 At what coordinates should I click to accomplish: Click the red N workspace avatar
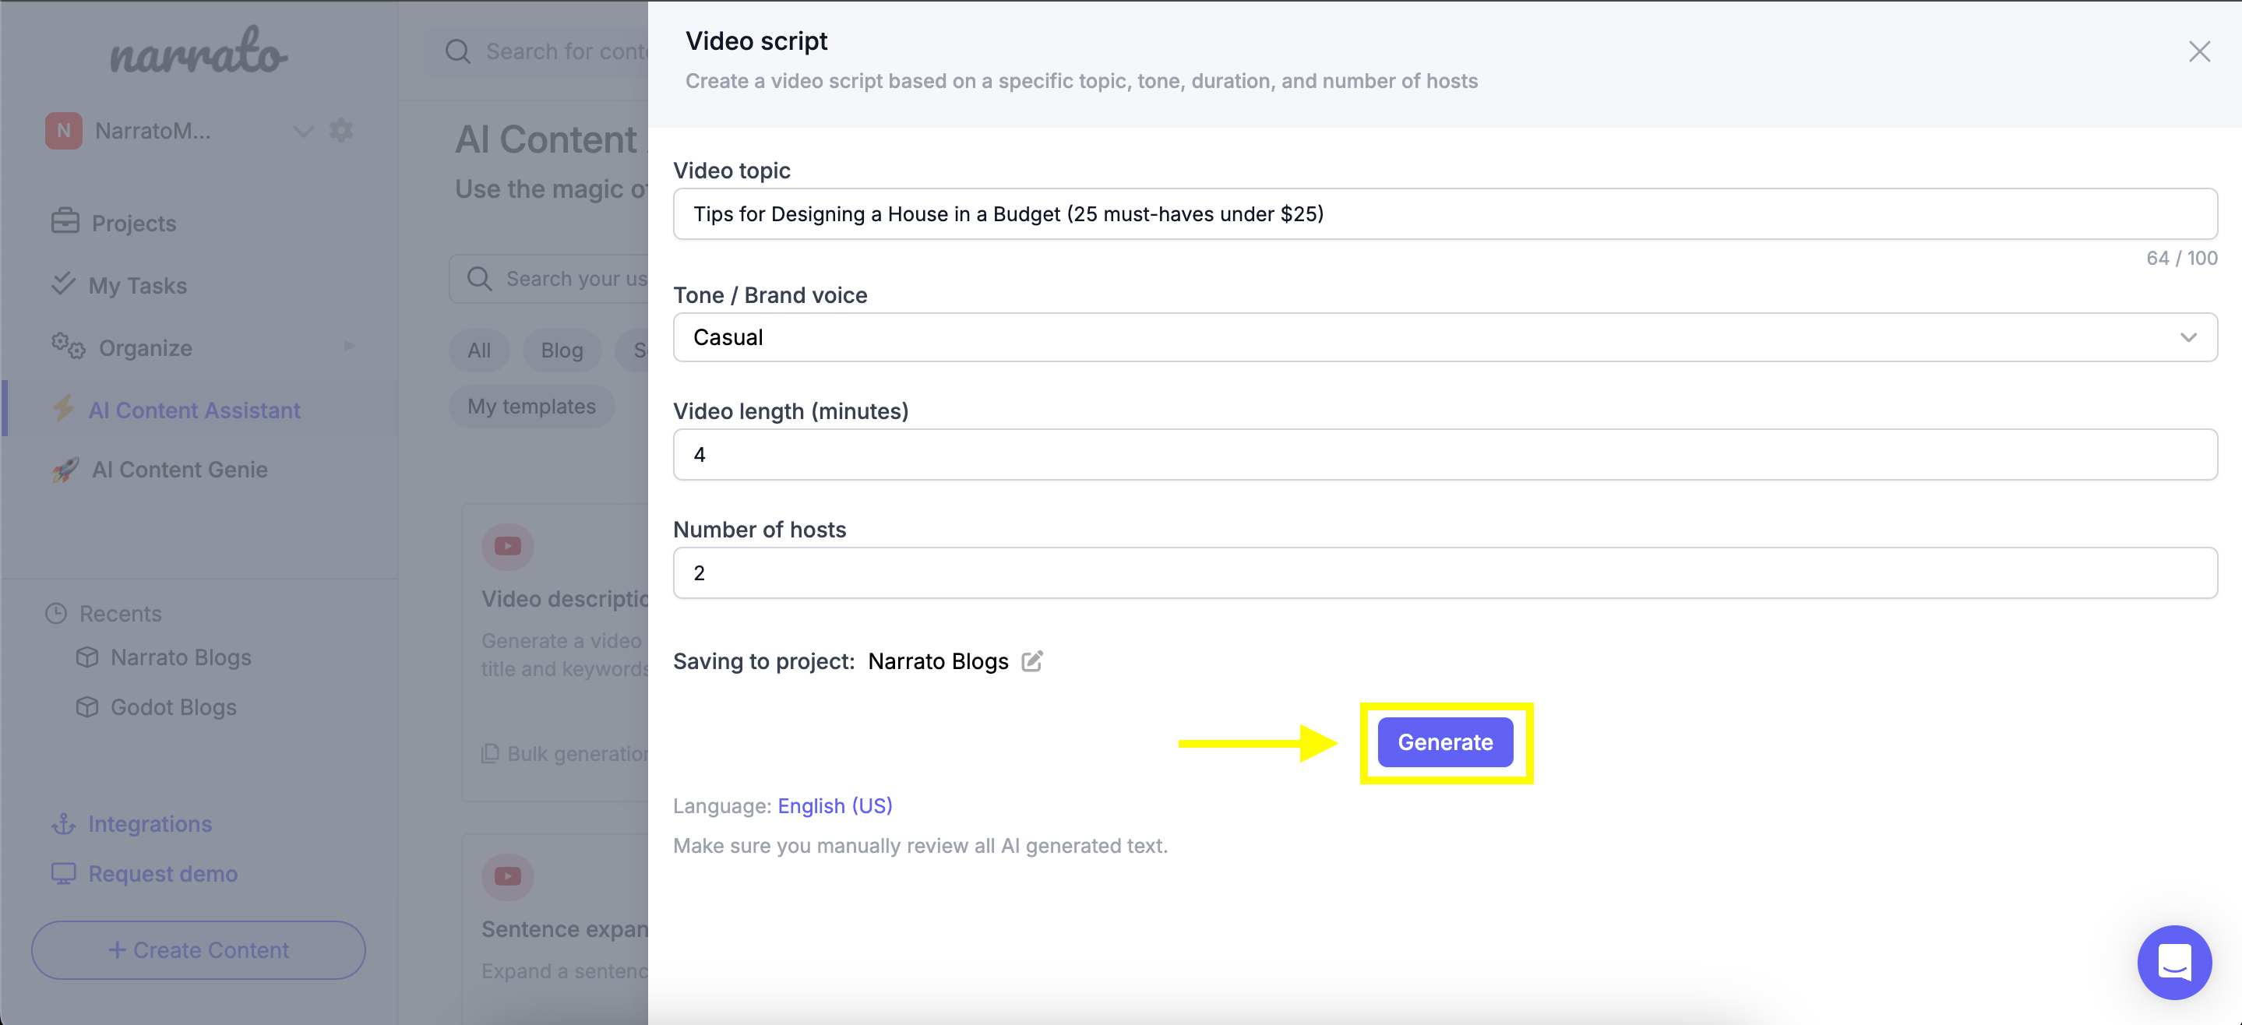pos(64,132)
